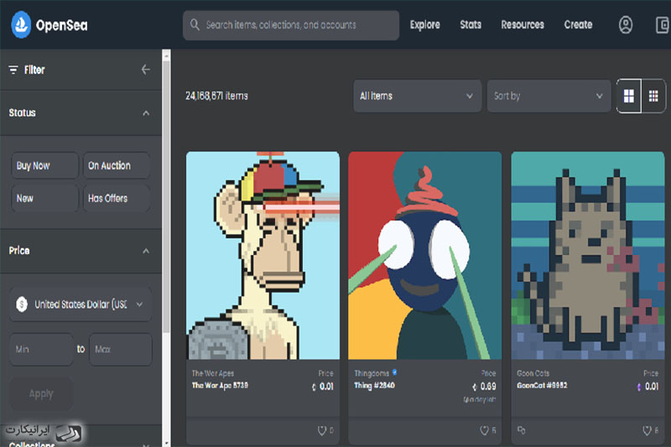Click the magnifier icon in search bar

point(195,24)
